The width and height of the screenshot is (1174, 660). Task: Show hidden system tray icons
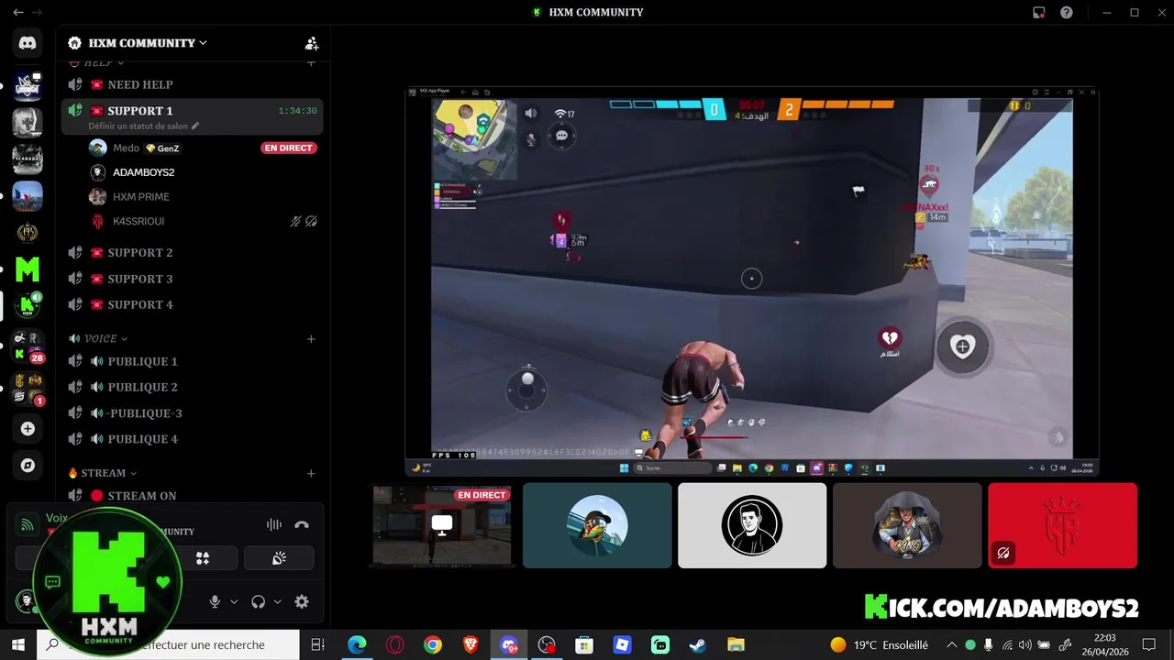tap(952, 645)
